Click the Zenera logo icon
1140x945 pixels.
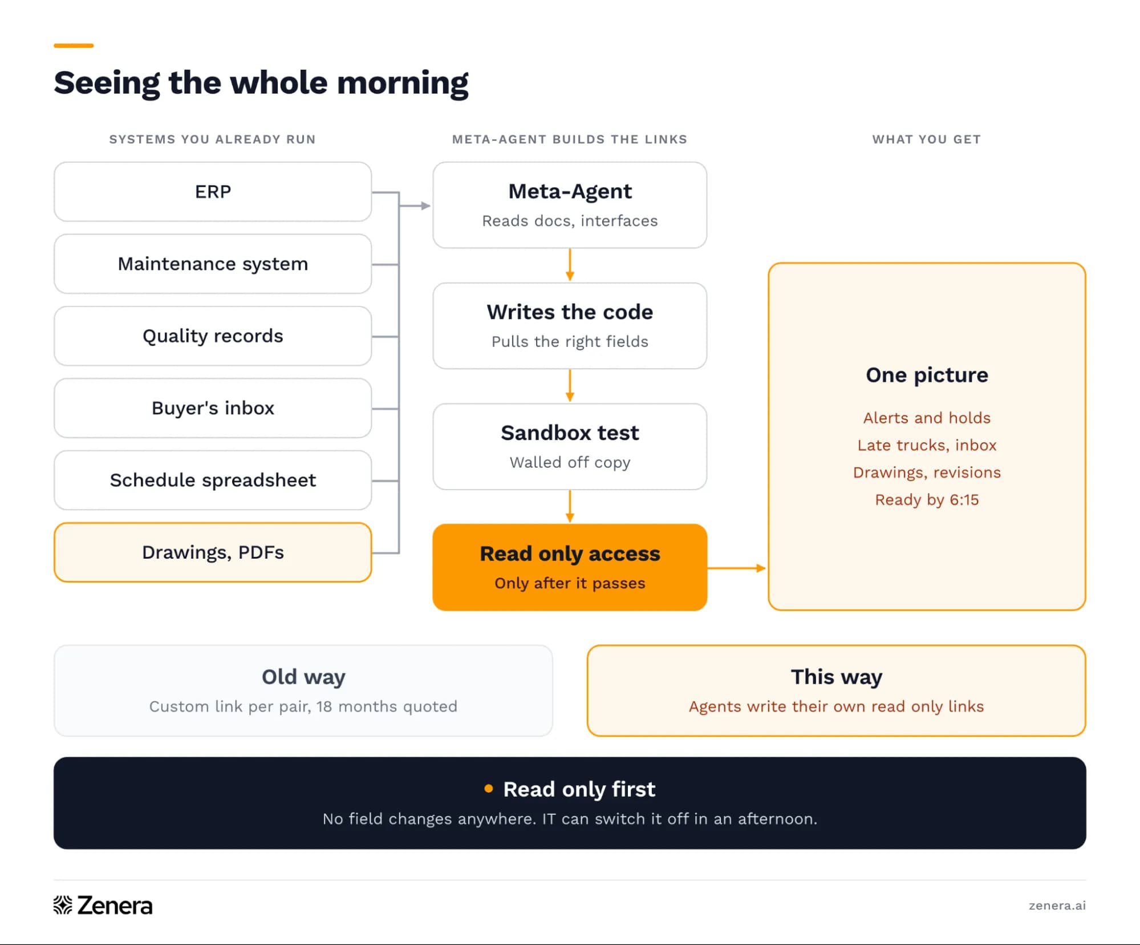[63, 905]
